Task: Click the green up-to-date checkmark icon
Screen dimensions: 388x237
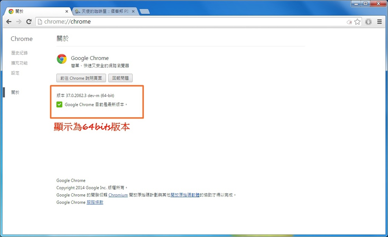Action: coord(59,105)
